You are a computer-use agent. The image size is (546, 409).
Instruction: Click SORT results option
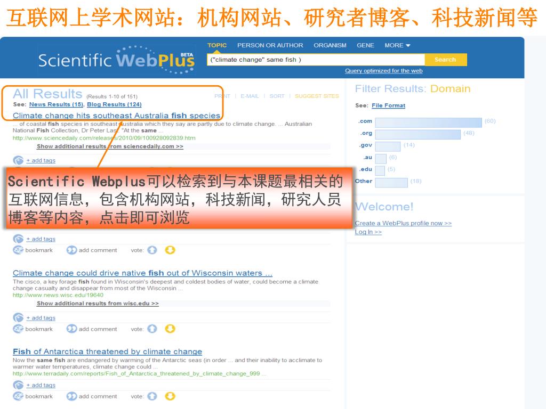pyautogui.click(x=277, y=96)
